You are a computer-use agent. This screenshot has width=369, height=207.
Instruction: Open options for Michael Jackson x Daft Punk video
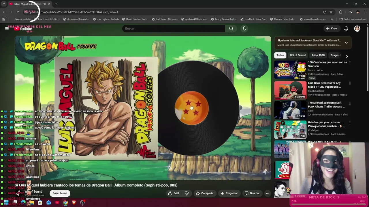pos(350,103)
